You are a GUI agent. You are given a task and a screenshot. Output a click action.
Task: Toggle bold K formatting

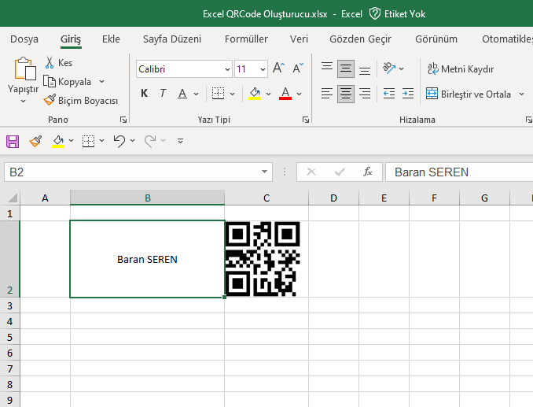(x=144, y=93)
